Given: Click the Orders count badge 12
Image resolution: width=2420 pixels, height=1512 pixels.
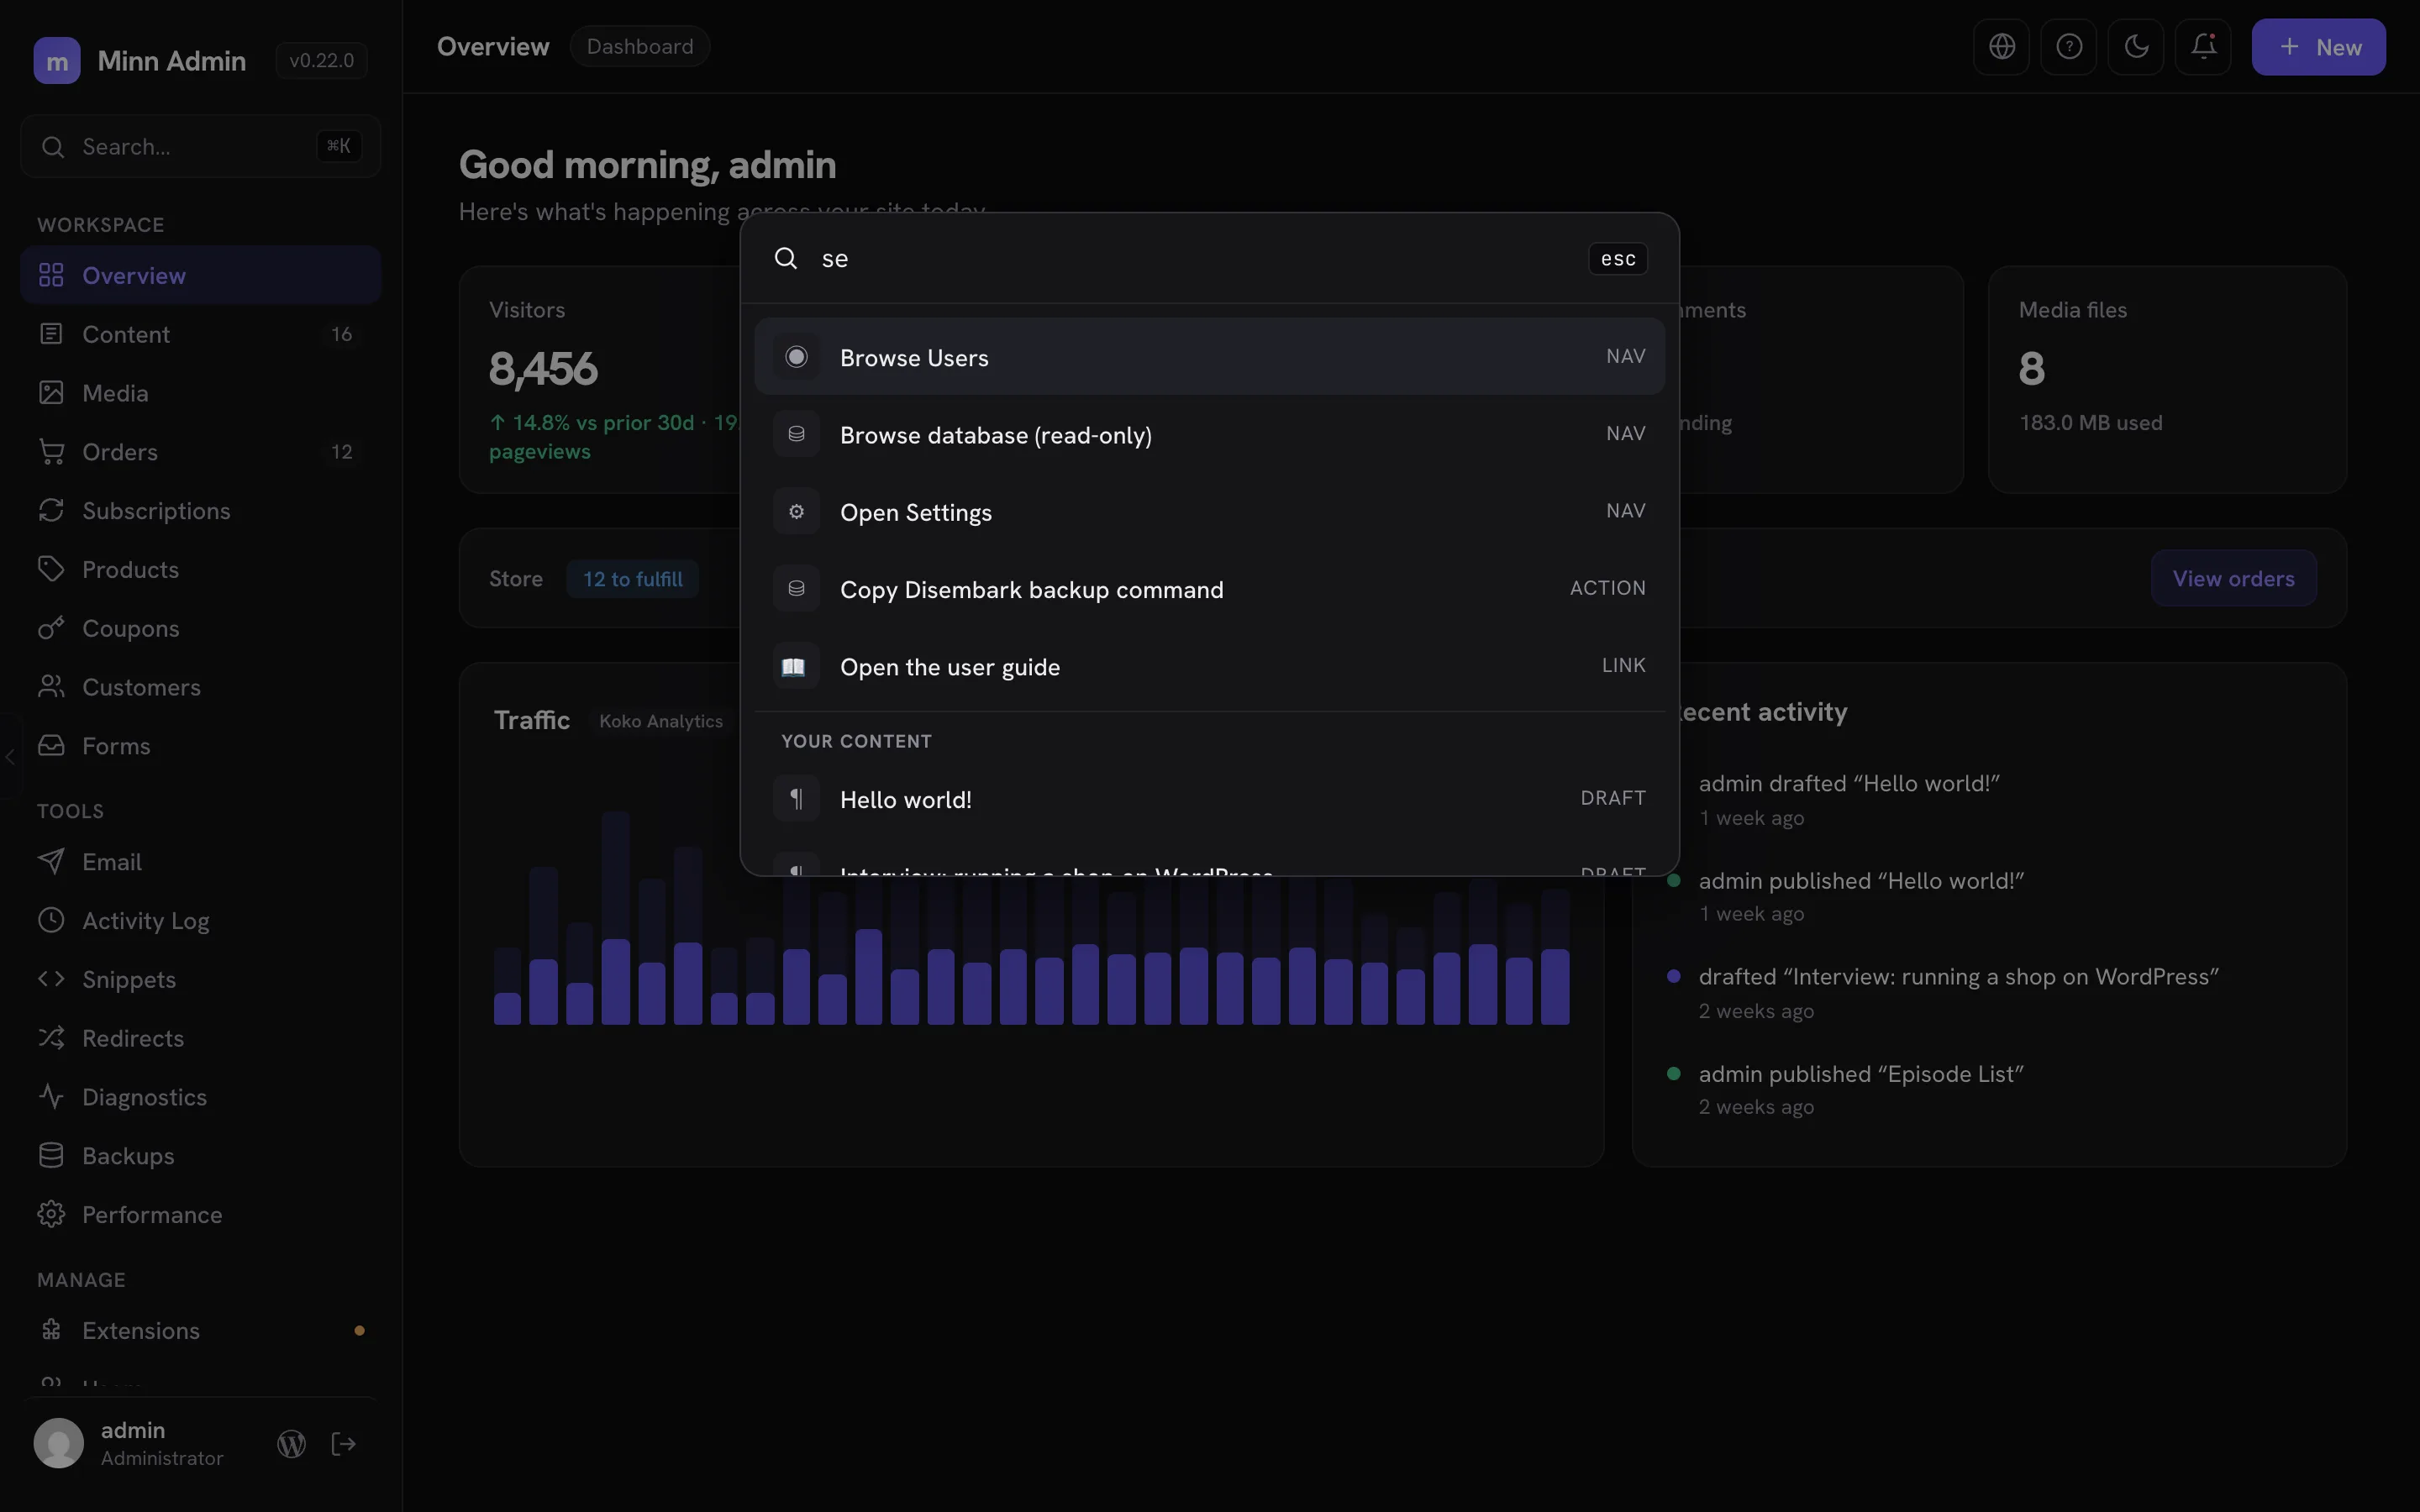Looking at the screenshot, I should (x=341, y=452).
